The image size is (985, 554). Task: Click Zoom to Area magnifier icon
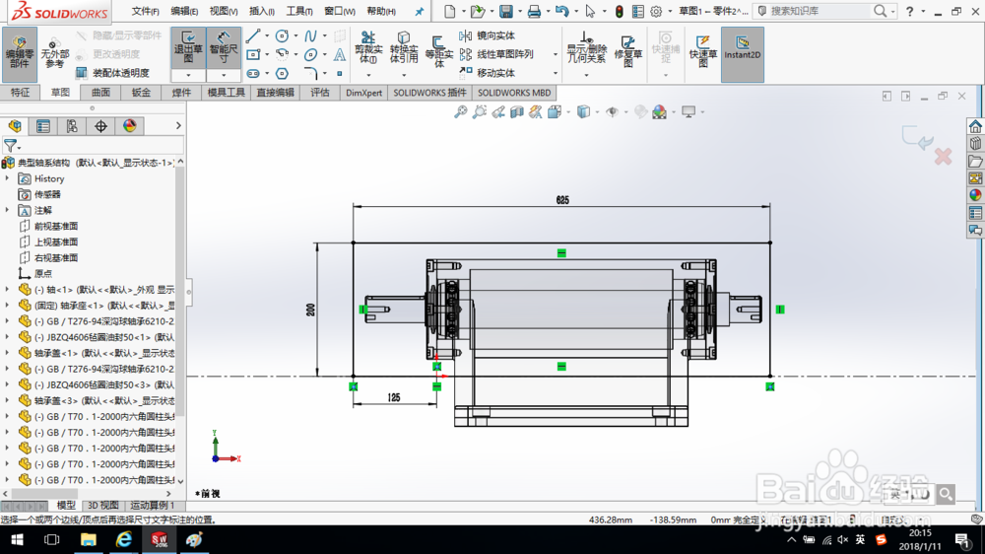[480, 112]
